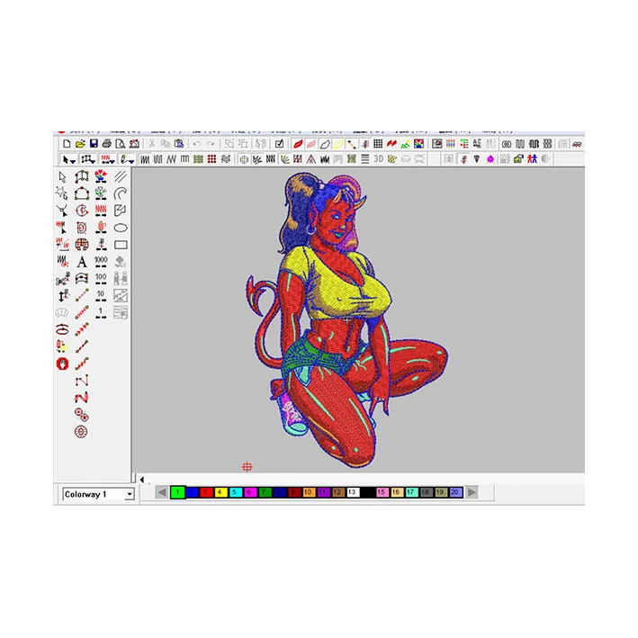Save the design with the floppy disk icon
The image size is (638, 638).
coord(93,144)
